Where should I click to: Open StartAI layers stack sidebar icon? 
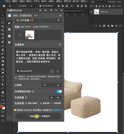(9, 30)
